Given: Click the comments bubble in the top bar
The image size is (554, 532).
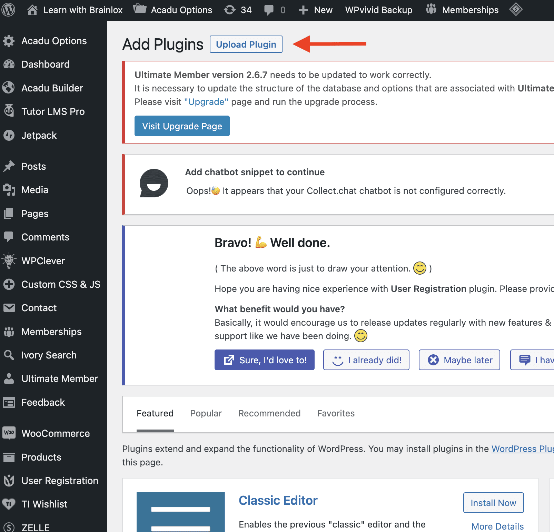Looking at the screenshot, I should click(269, 10).
